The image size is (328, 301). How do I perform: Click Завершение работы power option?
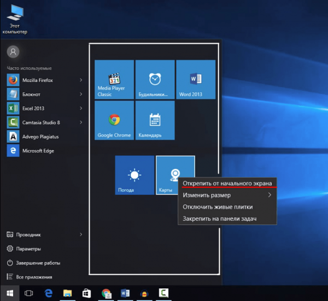(33, 263)
